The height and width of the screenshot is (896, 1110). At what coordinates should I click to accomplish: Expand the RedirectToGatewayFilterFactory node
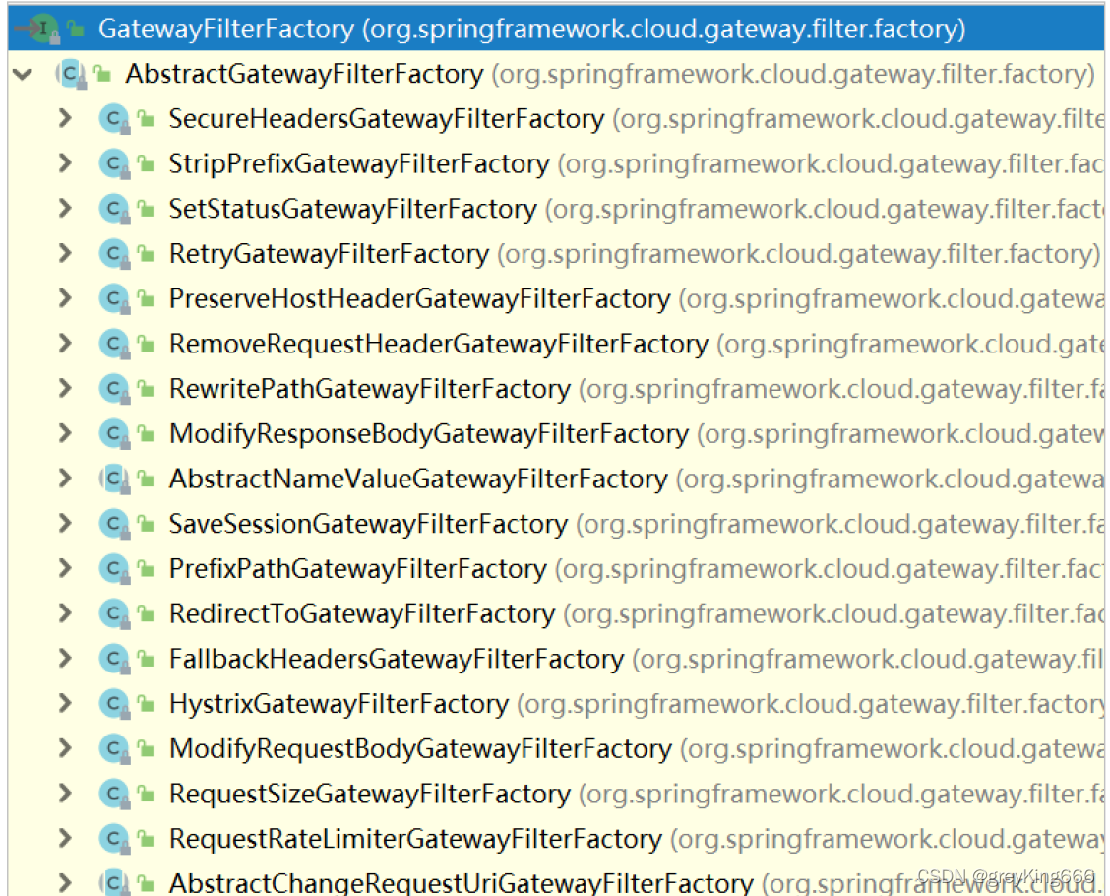[65, 613]
